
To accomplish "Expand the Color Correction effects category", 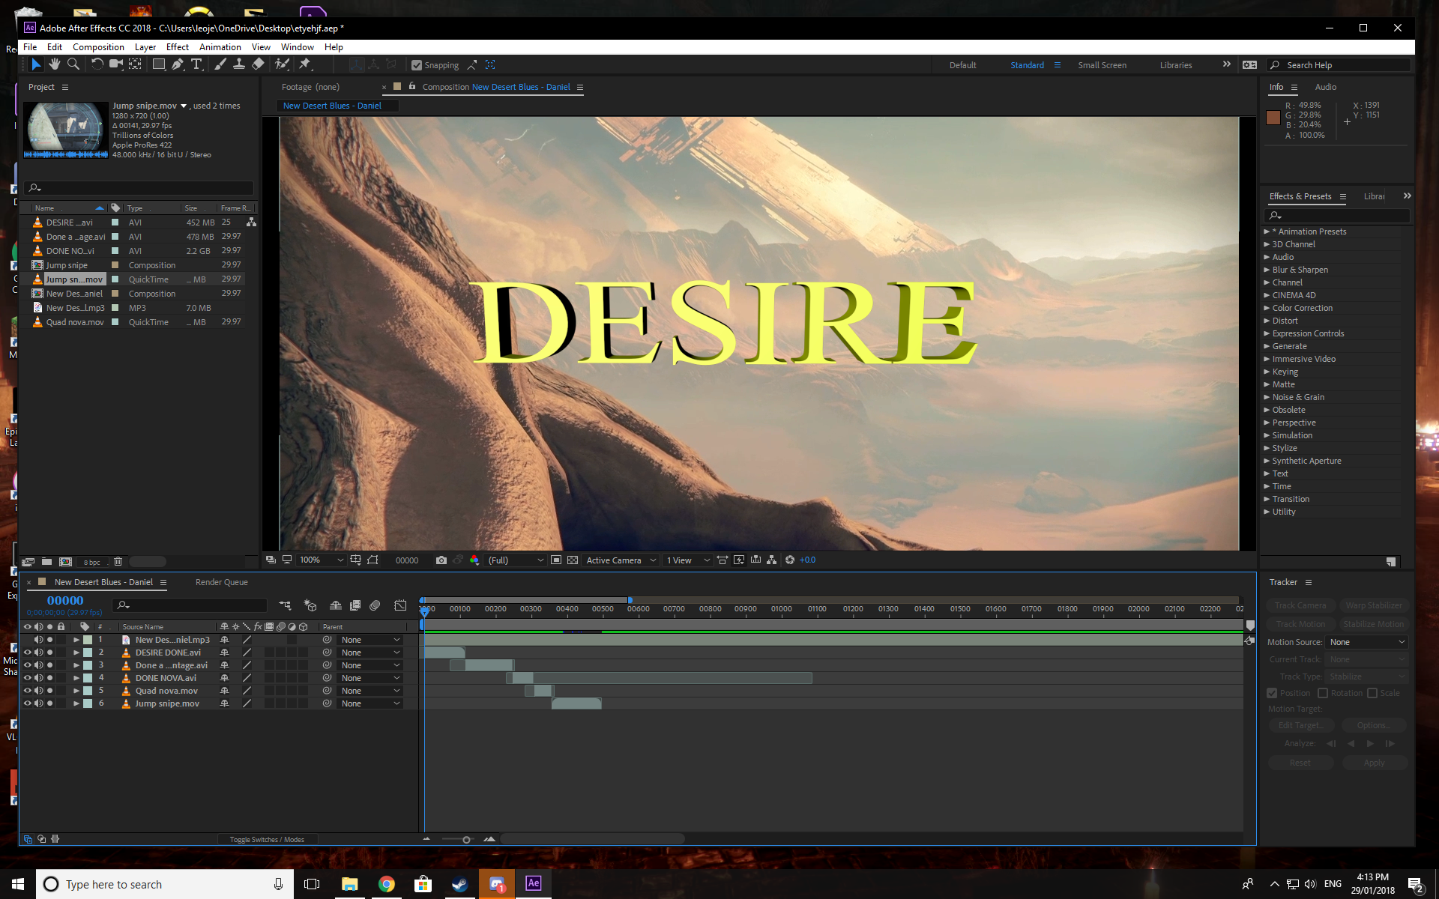I will click(1267, 308).
